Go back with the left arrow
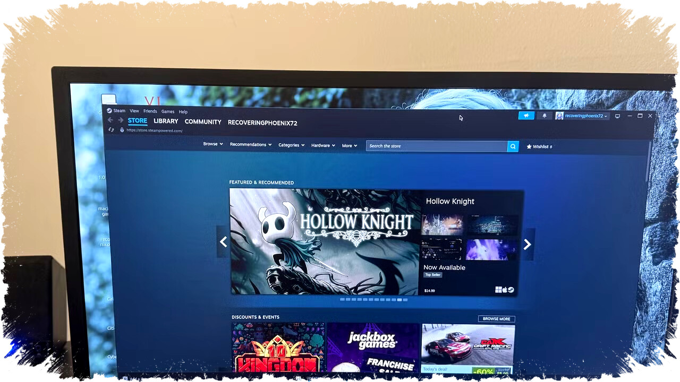Screen dimensions: 680x382 click(110, 120)
